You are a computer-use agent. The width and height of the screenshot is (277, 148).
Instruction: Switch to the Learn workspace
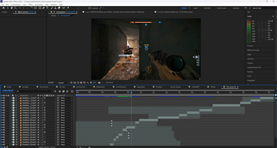point(196,8)
